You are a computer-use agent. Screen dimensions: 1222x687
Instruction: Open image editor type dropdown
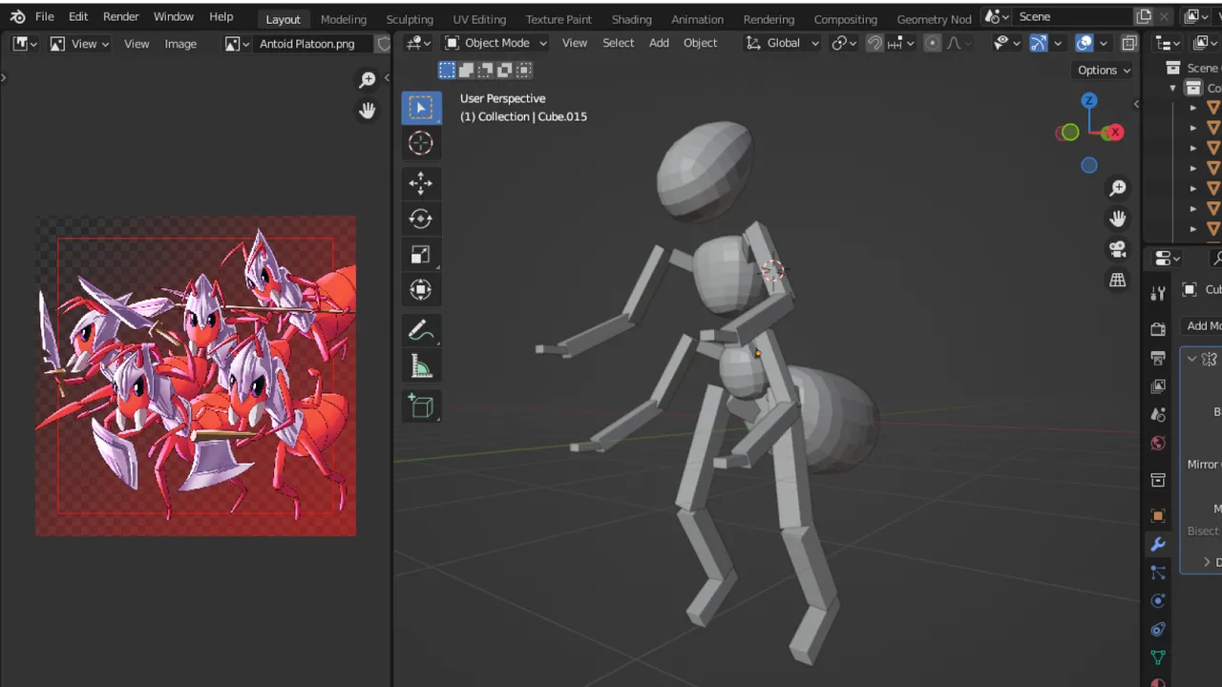point(26,44)
